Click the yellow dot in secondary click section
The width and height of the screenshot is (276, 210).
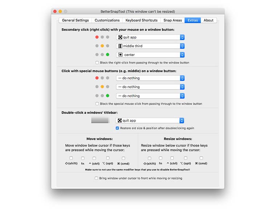(102, 46)
